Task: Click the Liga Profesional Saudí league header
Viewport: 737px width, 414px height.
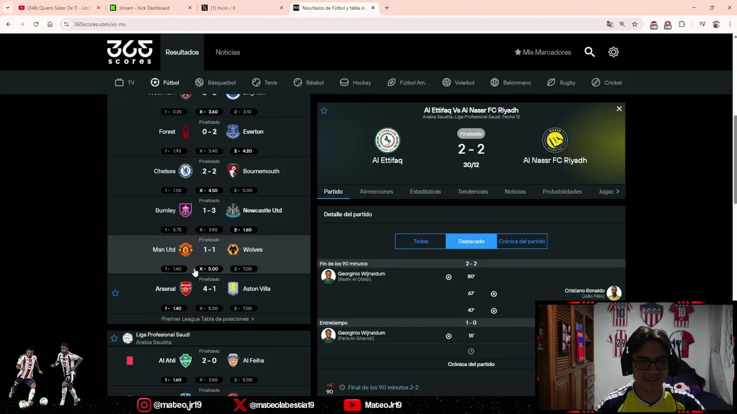Action: [x=209, y=338]
